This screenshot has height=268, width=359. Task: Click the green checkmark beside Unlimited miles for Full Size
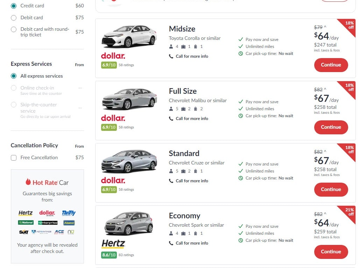pyautogui.click(x=240, y=109)
